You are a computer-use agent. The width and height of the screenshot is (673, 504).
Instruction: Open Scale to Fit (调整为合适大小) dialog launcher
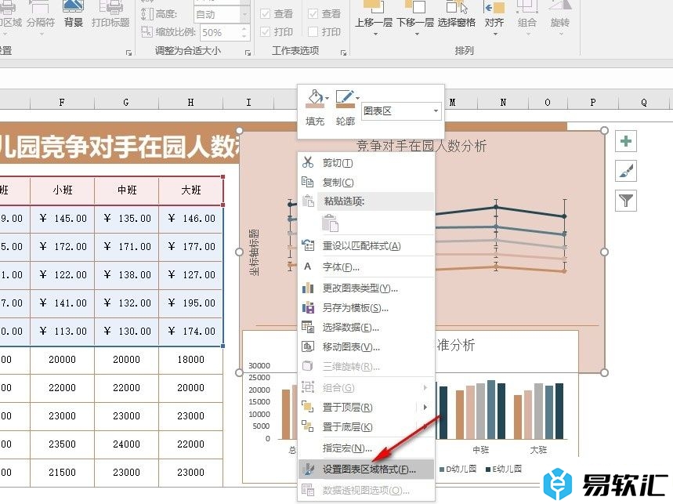click(x=248, y=53)
